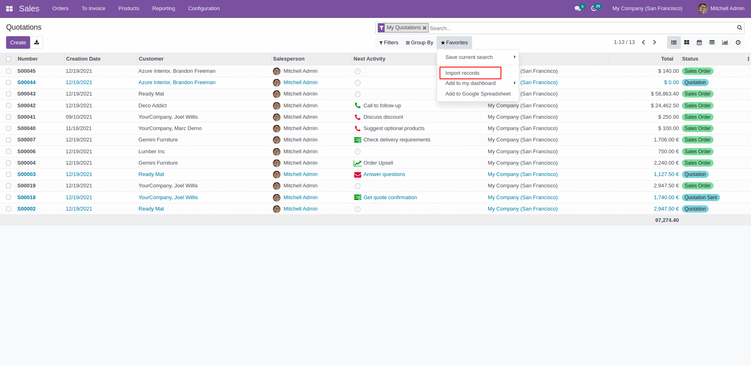Click activity icon for Check delivery requirements
751x365 pixels.
[358, 140]
